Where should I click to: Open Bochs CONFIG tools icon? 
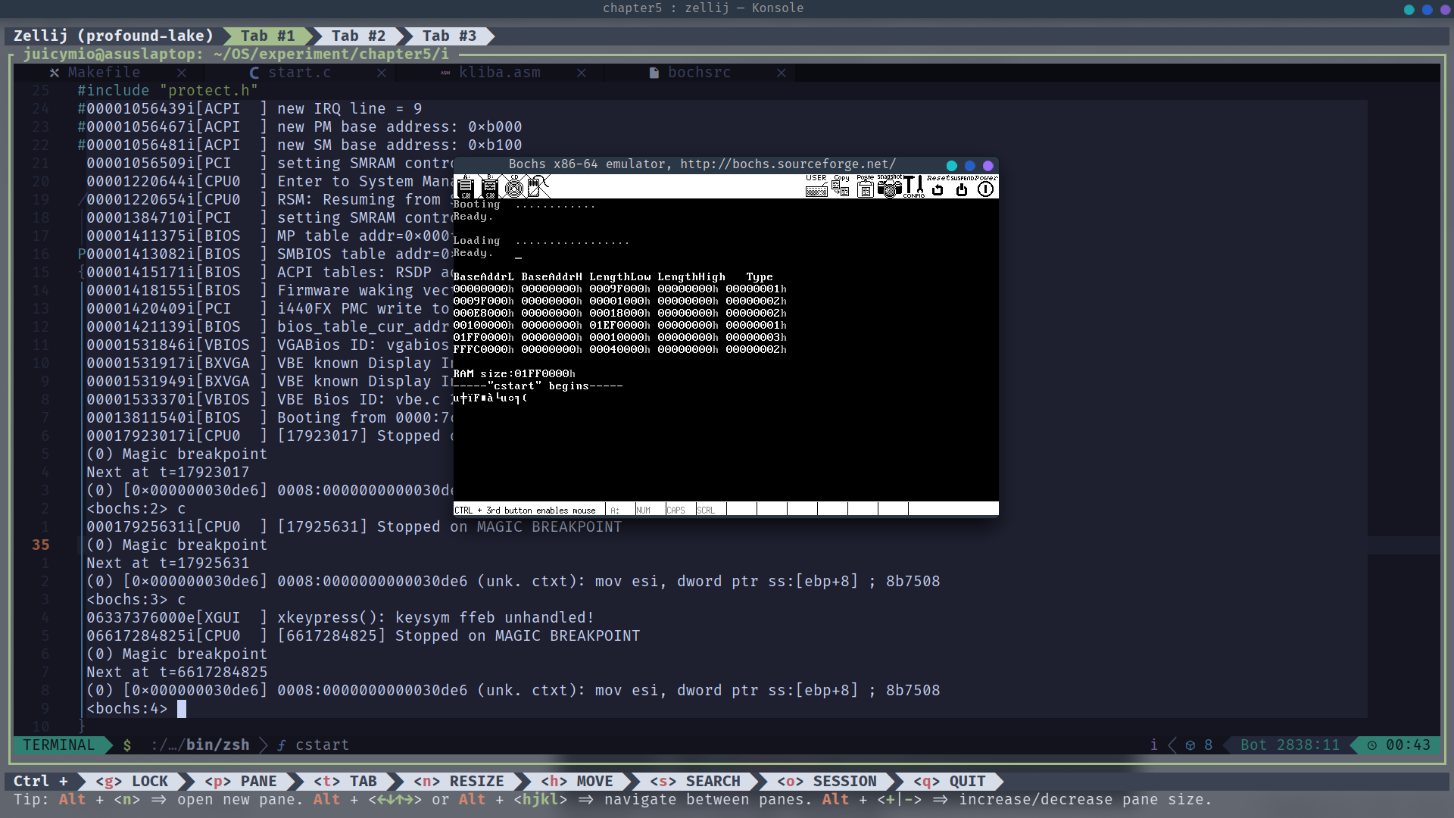(x=914, y=186)
